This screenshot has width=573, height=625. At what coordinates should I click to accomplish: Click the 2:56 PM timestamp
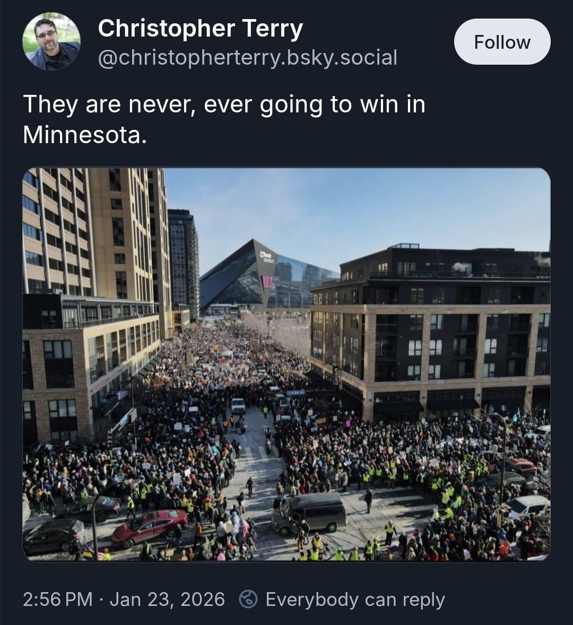57,600
